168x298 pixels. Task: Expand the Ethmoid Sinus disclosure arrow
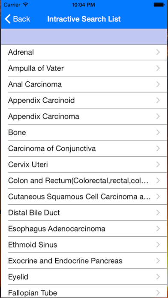pos(158,244)
